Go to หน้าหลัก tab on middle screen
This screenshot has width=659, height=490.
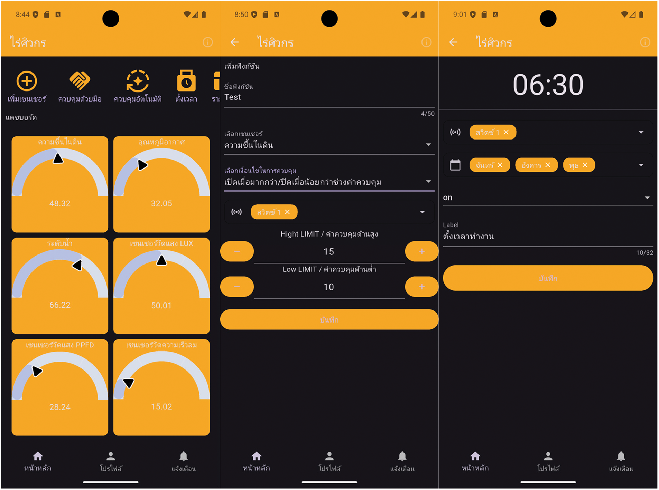click(256, 461)
